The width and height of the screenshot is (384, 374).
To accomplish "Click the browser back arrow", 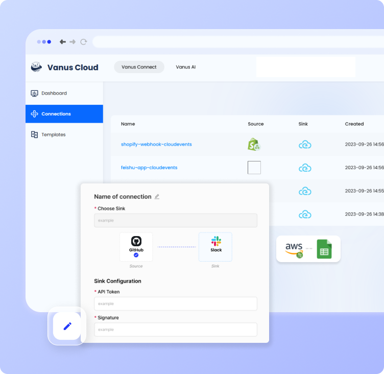I will point(63,42).
